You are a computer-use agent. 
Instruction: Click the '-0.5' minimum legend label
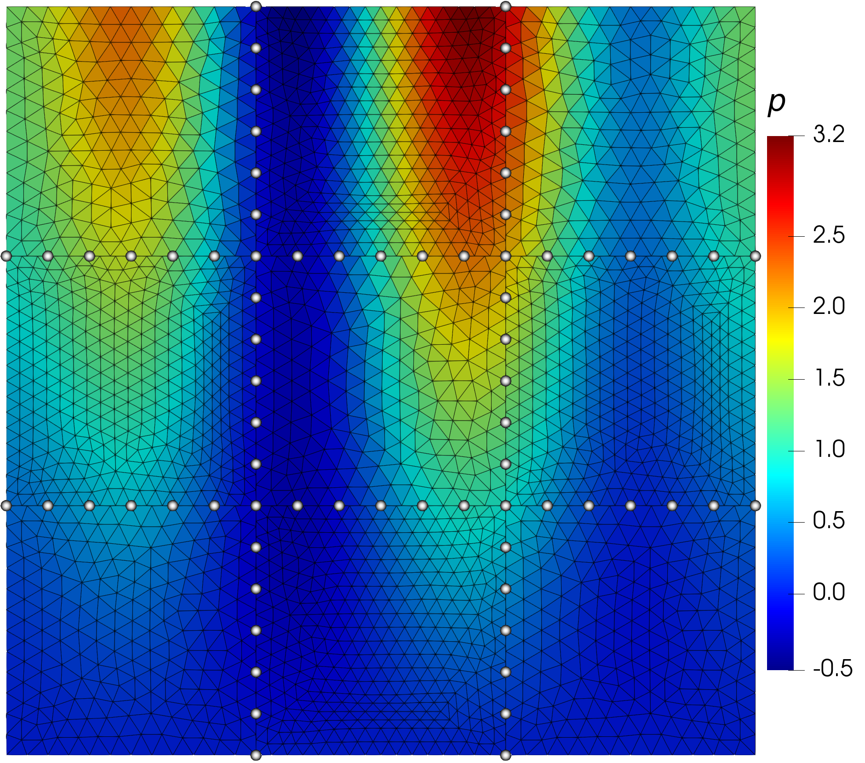click(x=833, y=669)
